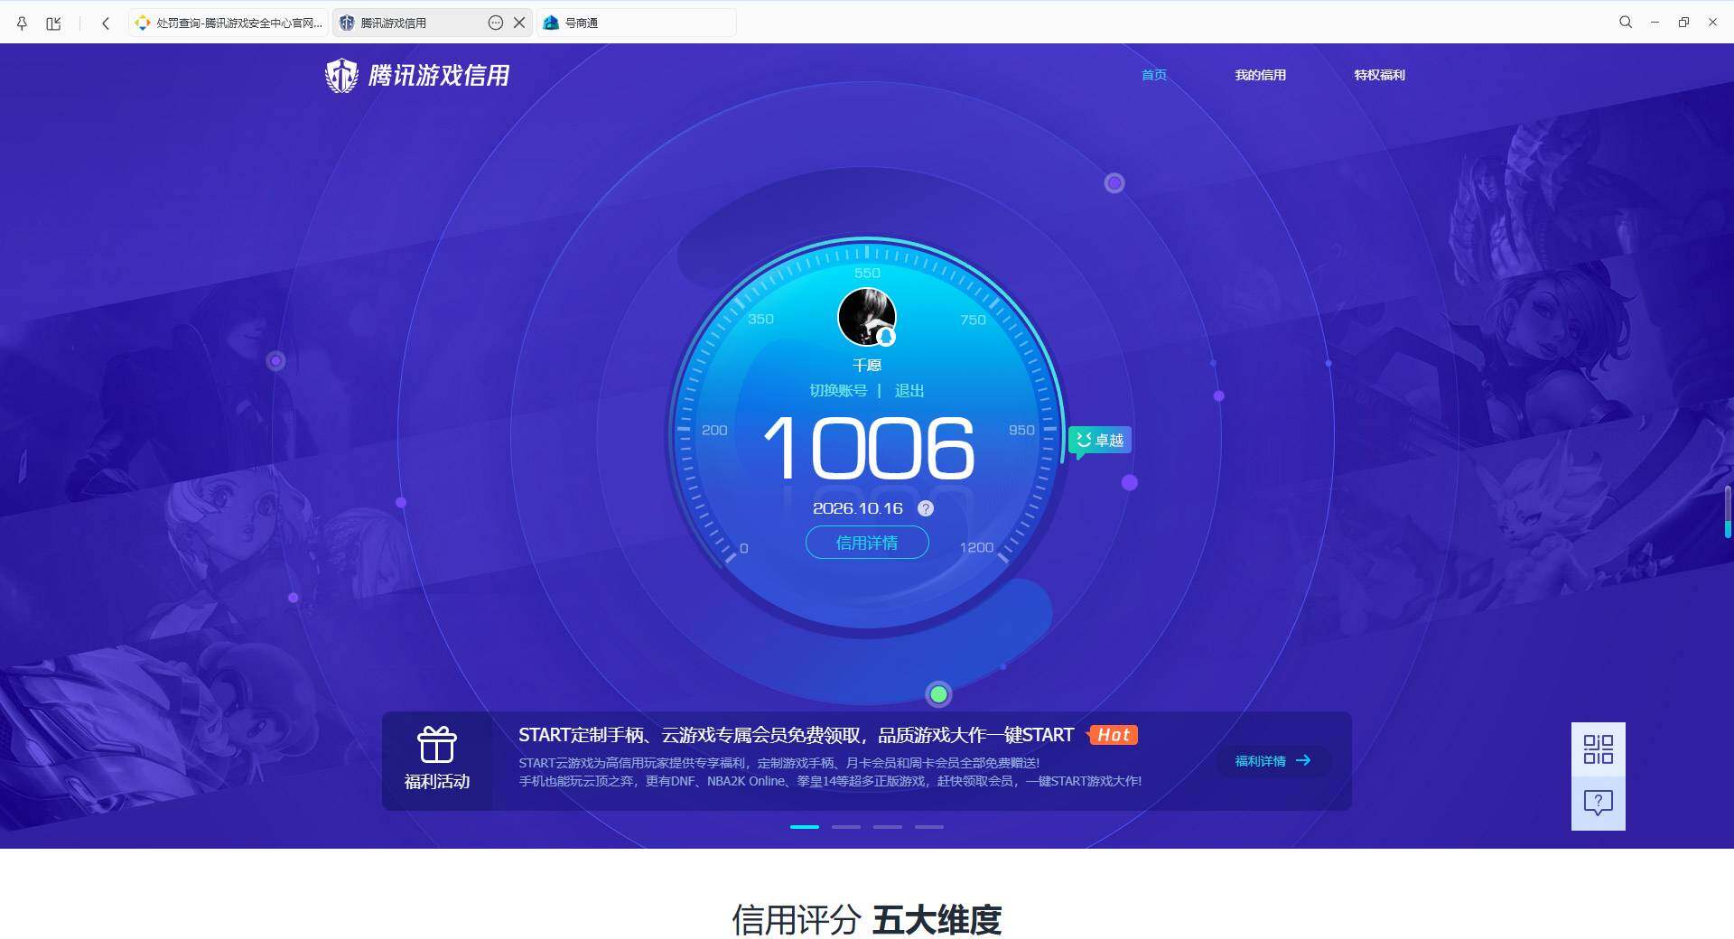Click the question mark beside date 2026.10.16
The height and width of the screenshot is (939, 1734).
click(926, 508)
